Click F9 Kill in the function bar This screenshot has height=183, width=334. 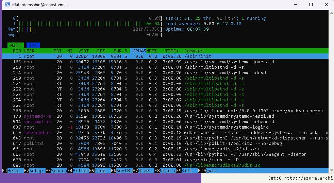187,171
